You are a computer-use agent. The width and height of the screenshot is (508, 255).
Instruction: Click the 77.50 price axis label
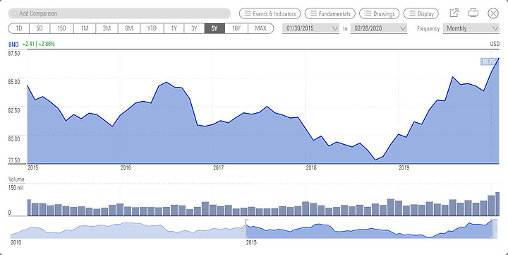14,160
